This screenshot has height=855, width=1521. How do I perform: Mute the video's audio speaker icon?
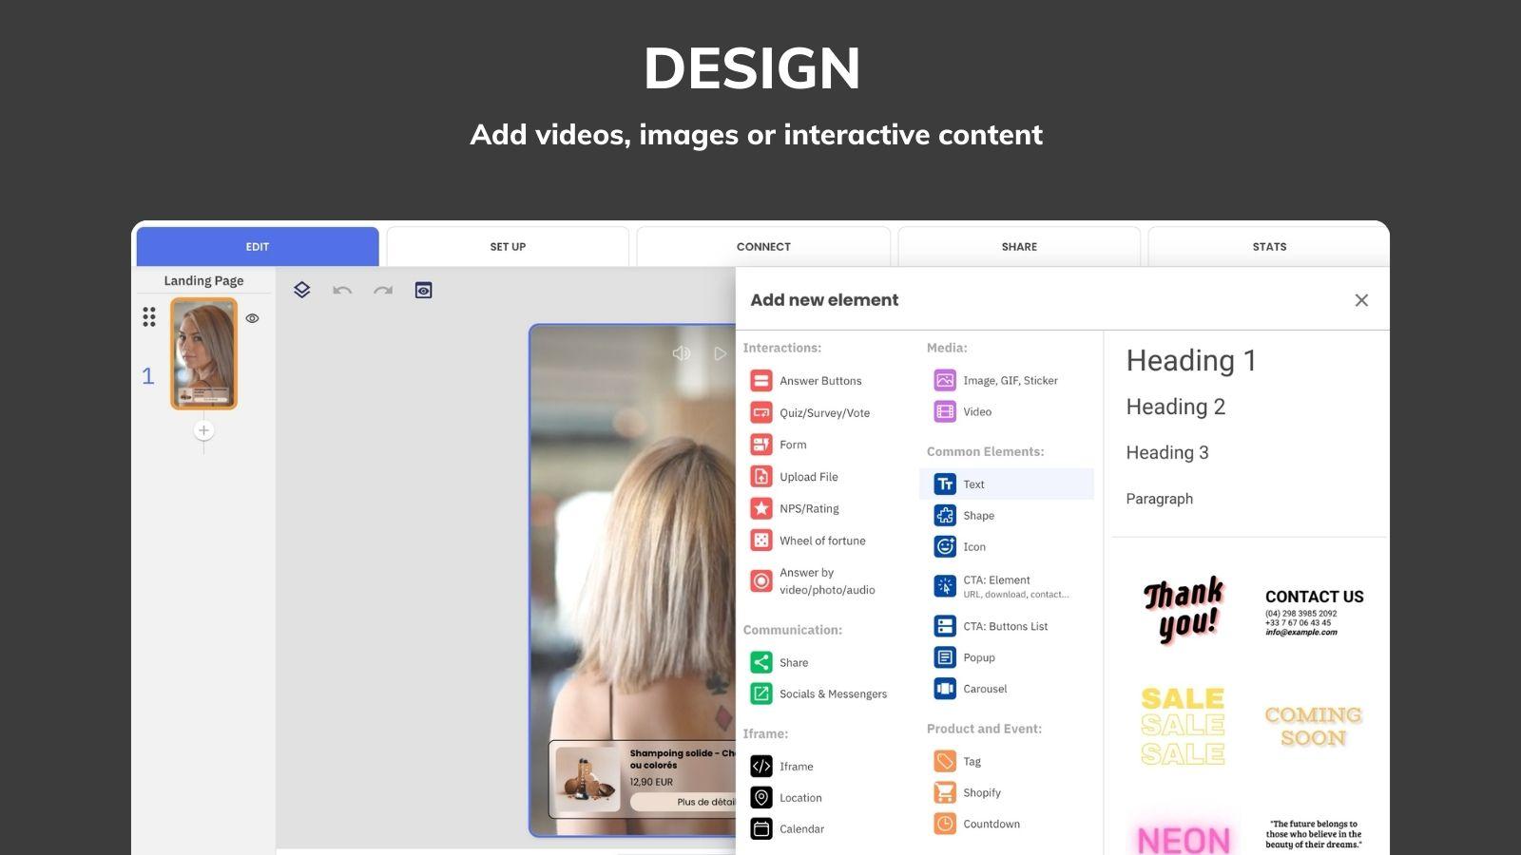tap(682, 352)
